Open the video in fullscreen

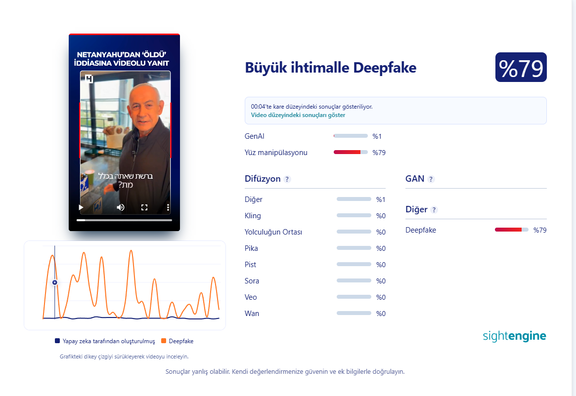coord(144,207)
